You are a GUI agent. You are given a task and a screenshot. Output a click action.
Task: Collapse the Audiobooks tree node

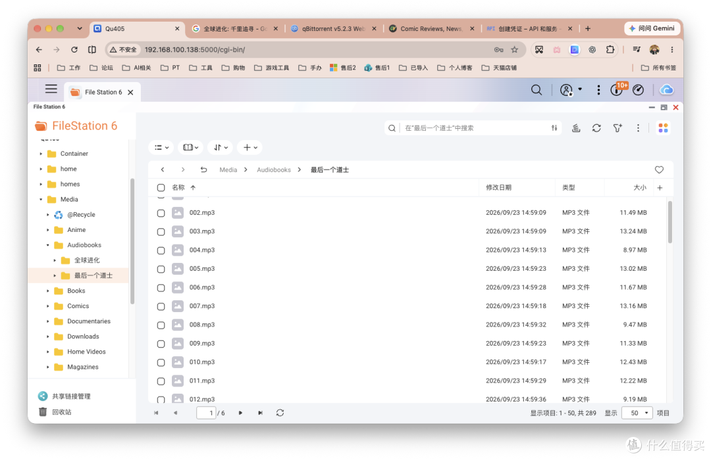click(47, 245)
